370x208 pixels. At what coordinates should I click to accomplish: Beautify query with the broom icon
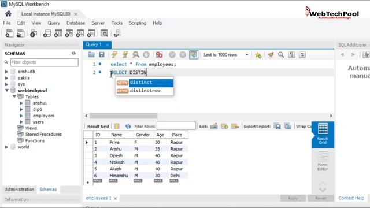pyautogui.click(x=271, y=55)
